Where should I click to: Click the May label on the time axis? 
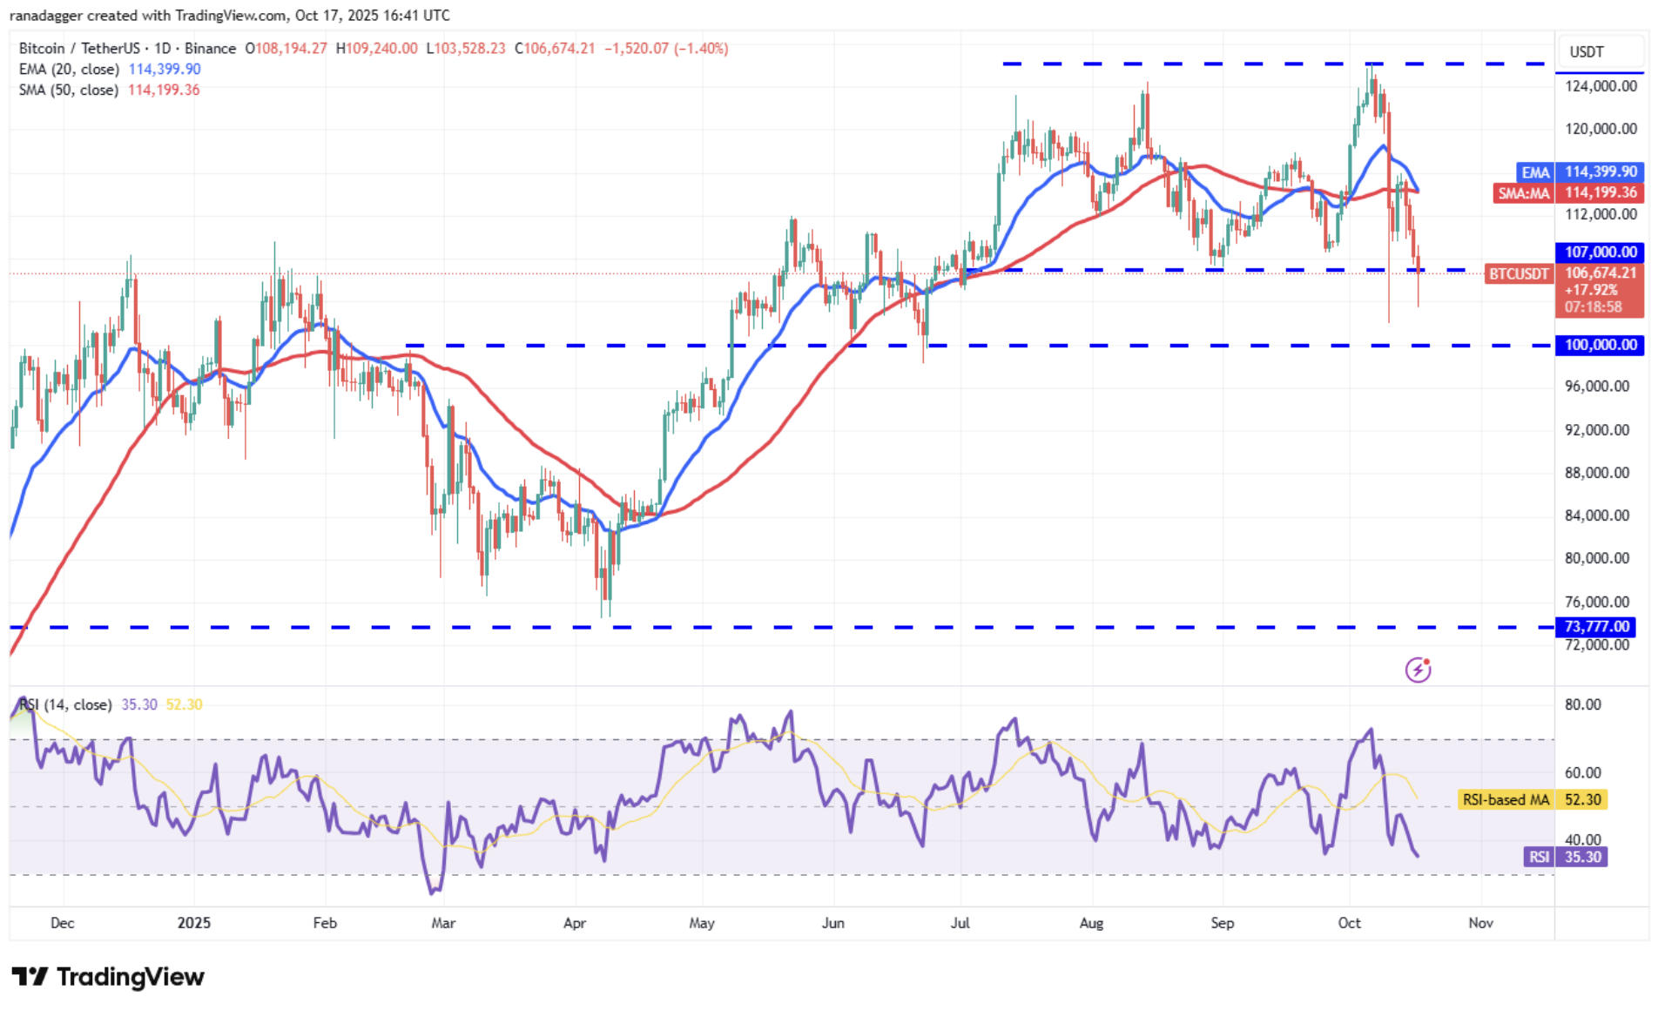click(x=702, y=923)
